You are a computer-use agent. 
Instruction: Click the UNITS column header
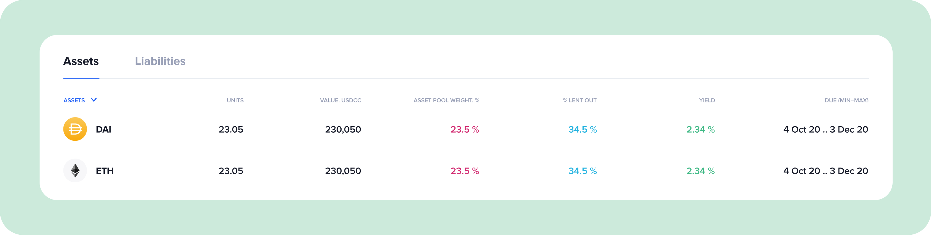pos(235,100)
